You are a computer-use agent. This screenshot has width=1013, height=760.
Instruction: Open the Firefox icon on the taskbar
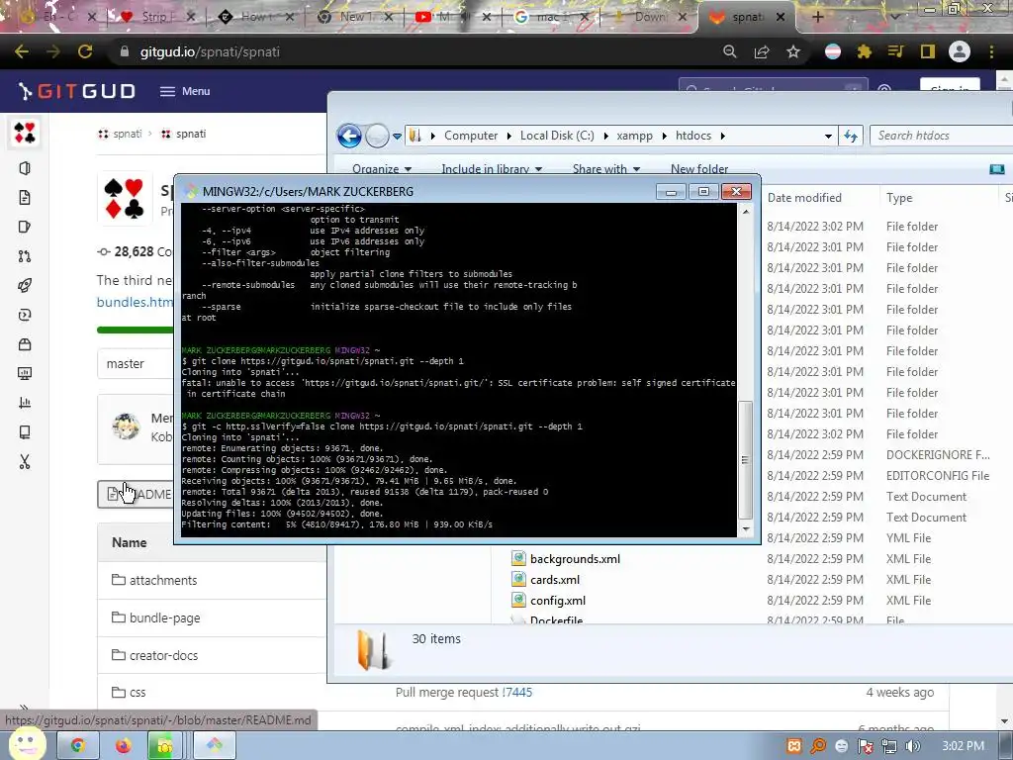123,746
